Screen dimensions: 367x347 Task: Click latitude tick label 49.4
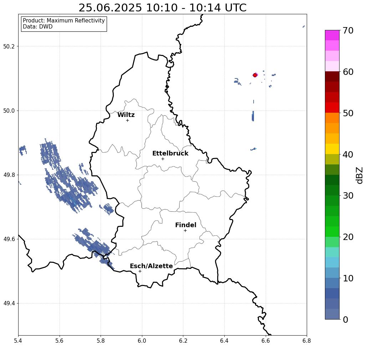pyautogui.click(x=9, y=303)
